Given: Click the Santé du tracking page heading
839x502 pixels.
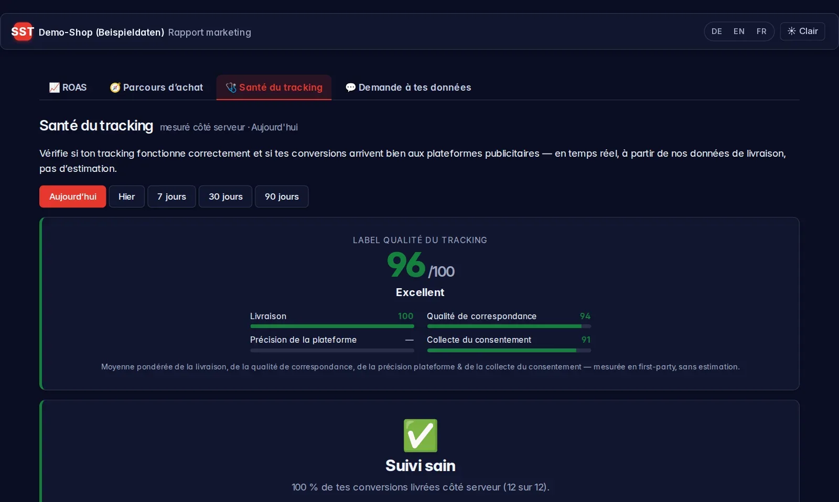Looking at the screenshot, I should click(x=96, y=126).
